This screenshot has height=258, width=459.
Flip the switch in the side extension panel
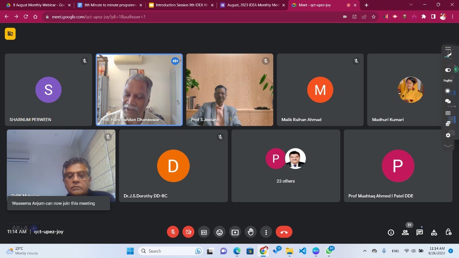point(448,70)
